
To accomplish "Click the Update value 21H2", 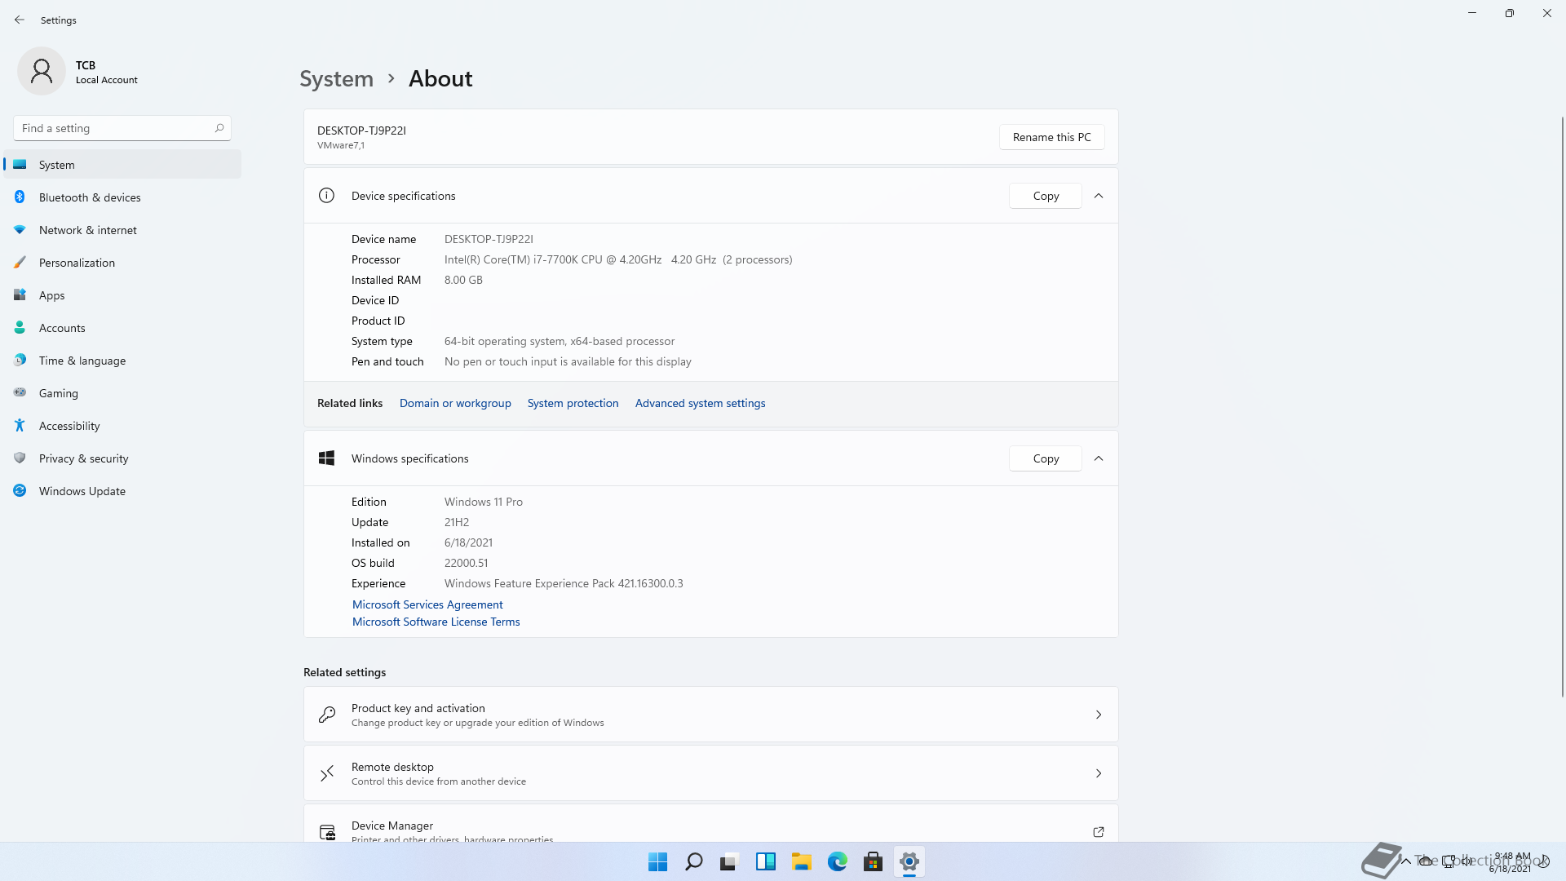I will (457, 522).
